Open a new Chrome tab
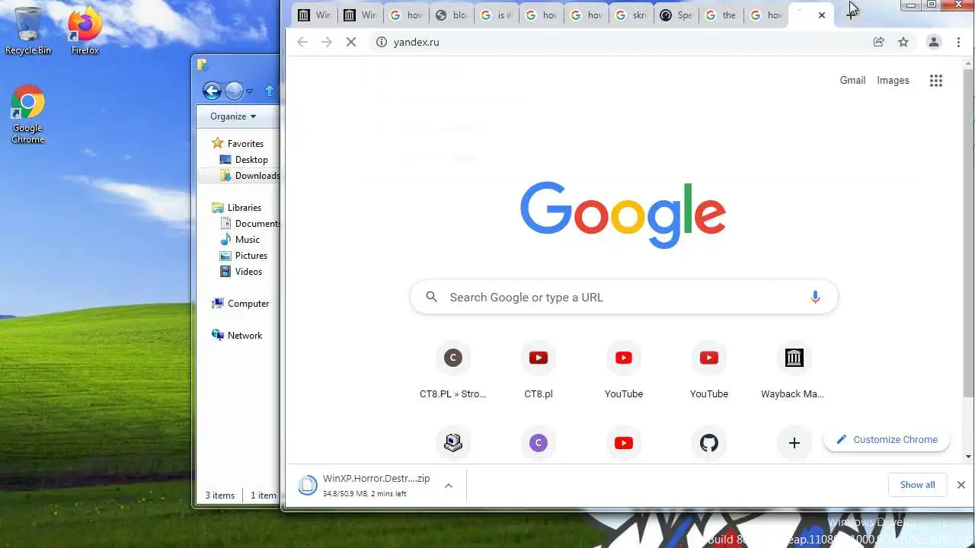Image resolution: width=975 pixels, height=548 pixels. click(851, 14)
